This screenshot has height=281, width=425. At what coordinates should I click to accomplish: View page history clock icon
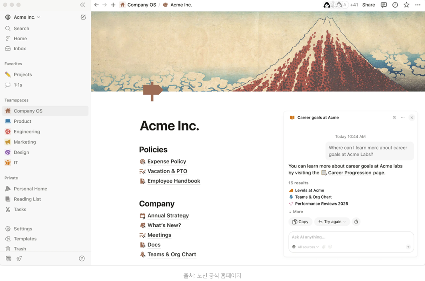(x=395, y=5)
